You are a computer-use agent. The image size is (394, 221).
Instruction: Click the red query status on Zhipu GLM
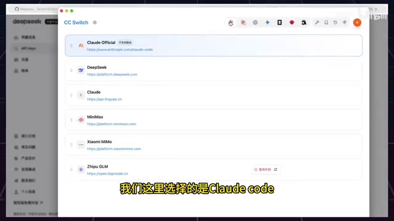click(263, 169)
